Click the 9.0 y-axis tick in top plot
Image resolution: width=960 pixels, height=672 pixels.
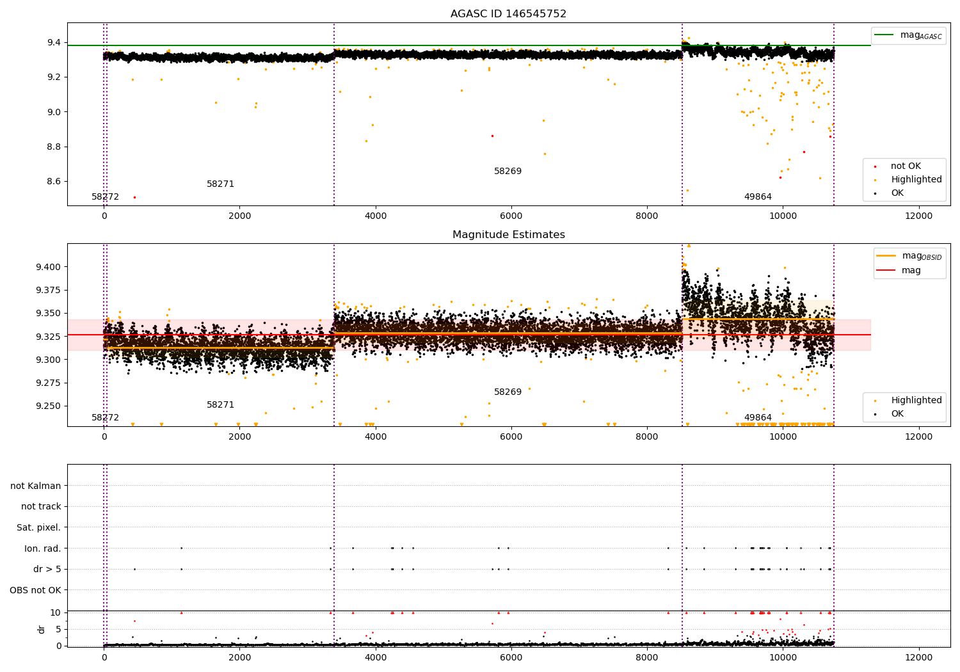pos(53,112)
